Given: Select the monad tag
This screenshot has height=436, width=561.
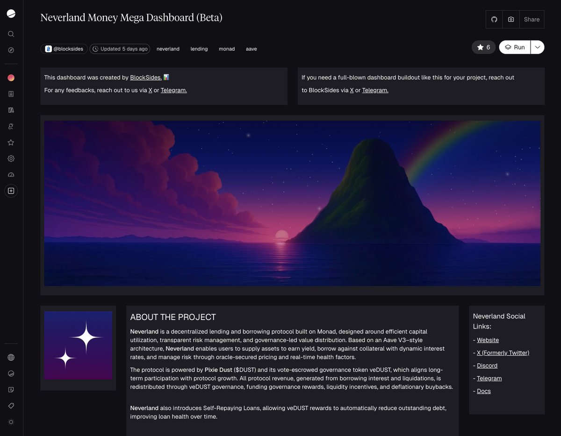Looking at the screenshot, I should click(227, 49).
